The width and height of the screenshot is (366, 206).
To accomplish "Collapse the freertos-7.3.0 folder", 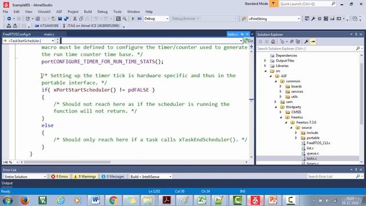I will tap(286, 122).
